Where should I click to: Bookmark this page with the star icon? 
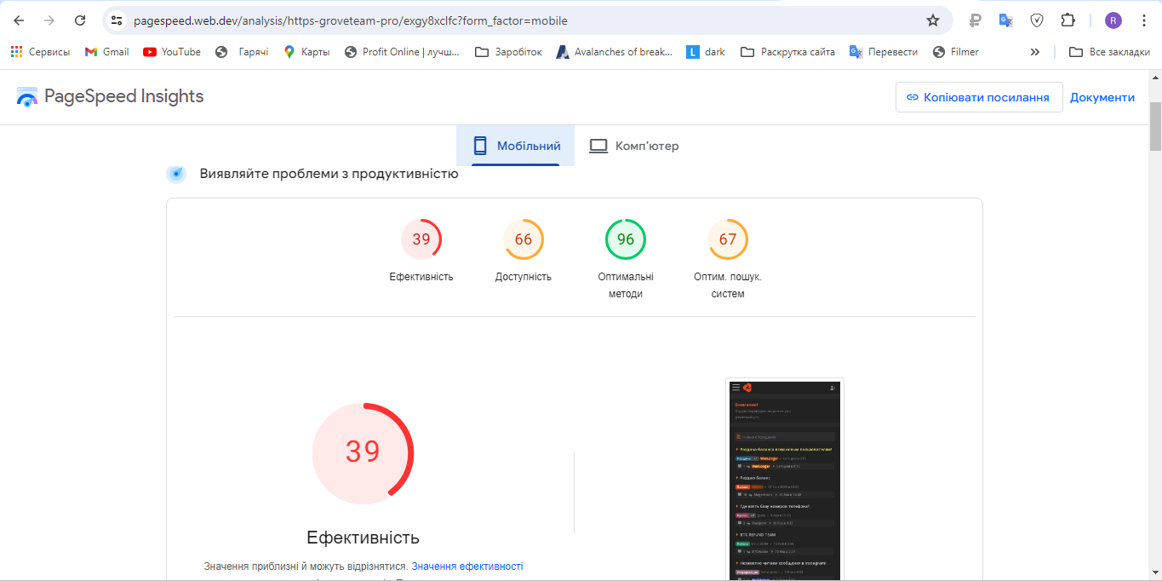933,20
